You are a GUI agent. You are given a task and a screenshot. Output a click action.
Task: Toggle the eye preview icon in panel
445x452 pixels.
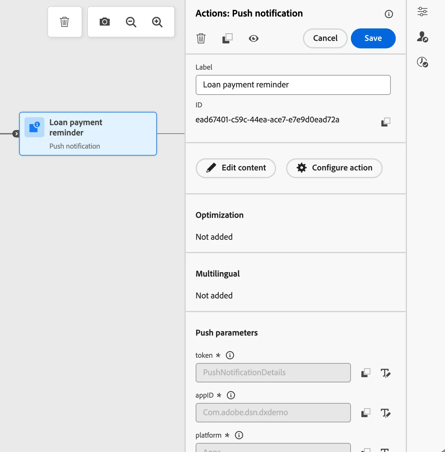tap(254, 38)
